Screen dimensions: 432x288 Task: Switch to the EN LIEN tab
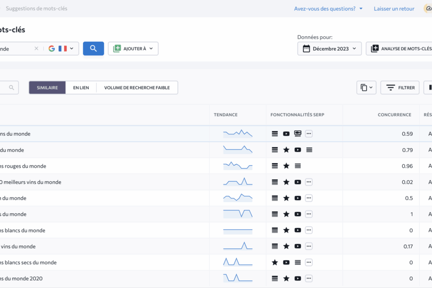pos(81,88)
